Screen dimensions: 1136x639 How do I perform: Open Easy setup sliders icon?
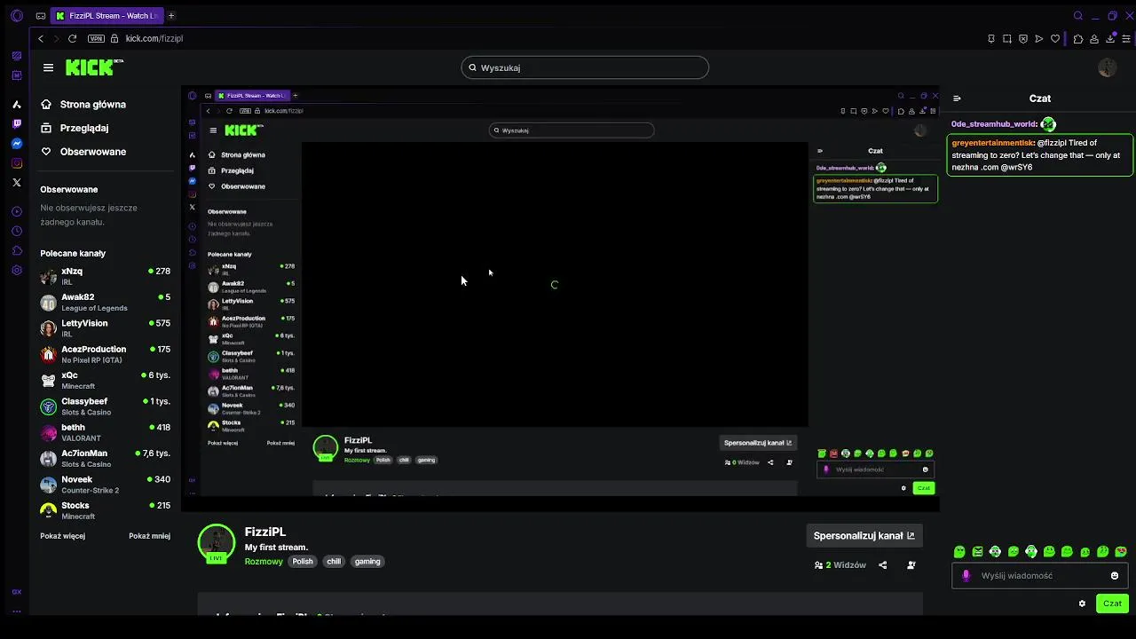[1126, 38]
